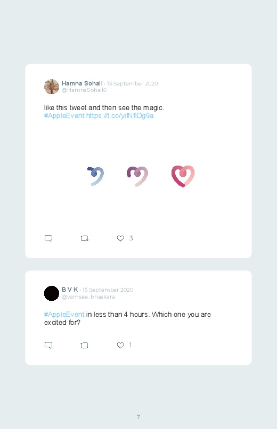Screen dimensions: 277x429
Task: Like Hamna Sohail's tweet with heart icon
Action: [x=120, y=238]
